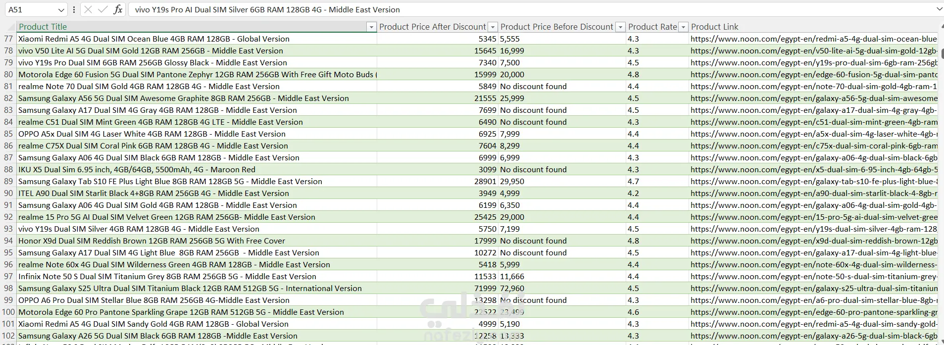Select cell 'Honor X9d Dual SIM Reddish Brown'
The height and width of the screenshot is (345, 944).
[197, 241]
